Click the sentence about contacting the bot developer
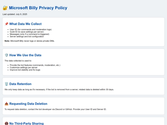The width and height of the screenshot is (167, 125). click(x=55, y=109)
